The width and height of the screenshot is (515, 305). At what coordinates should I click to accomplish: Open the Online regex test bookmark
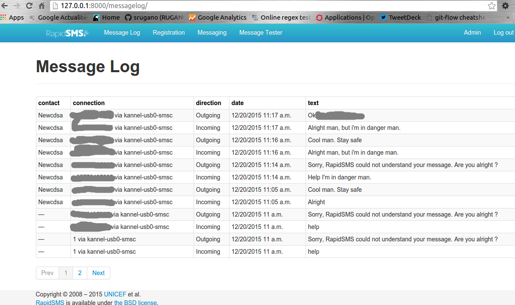[x=282, y=18]
